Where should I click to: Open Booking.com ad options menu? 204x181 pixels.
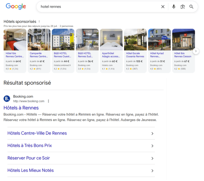[48, 101]
